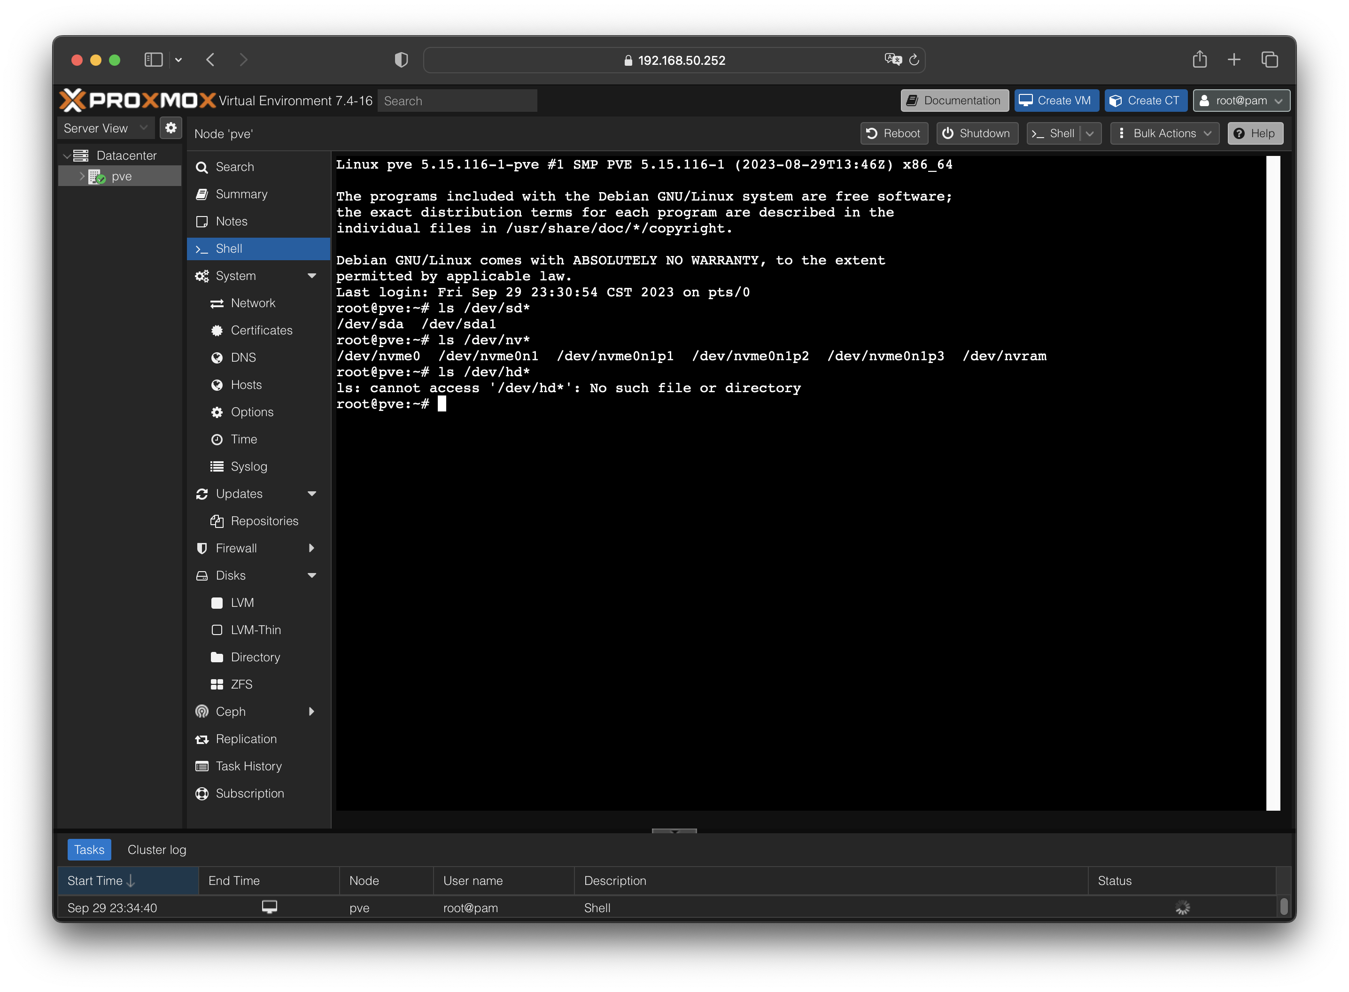
Task: Click the page reload icon in address bar
Action: pos(914,60)
